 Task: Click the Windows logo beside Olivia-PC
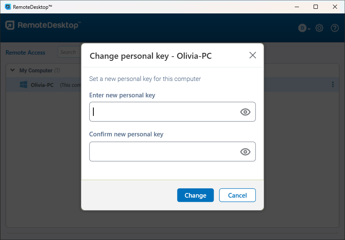24,85
